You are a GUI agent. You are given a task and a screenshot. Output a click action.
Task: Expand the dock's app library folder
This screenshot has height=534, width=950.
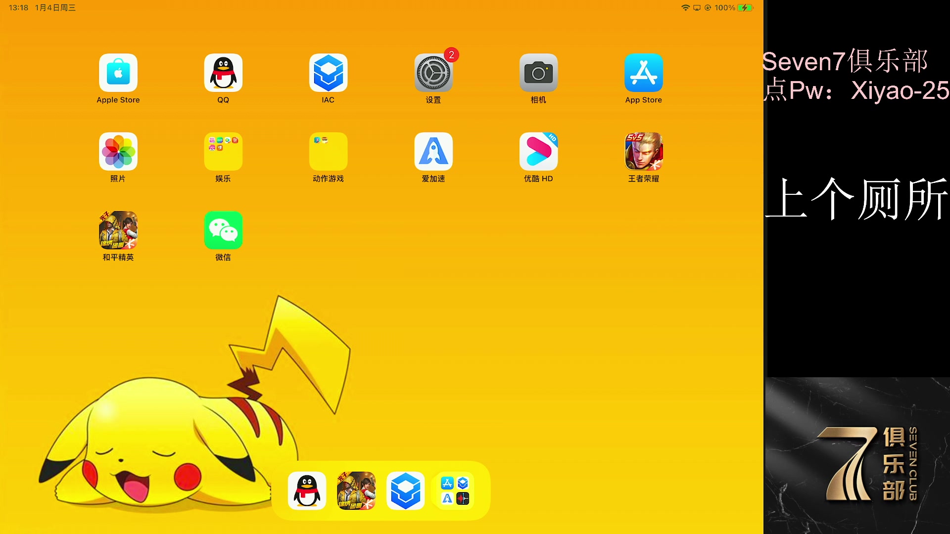(x=455, y=490)
